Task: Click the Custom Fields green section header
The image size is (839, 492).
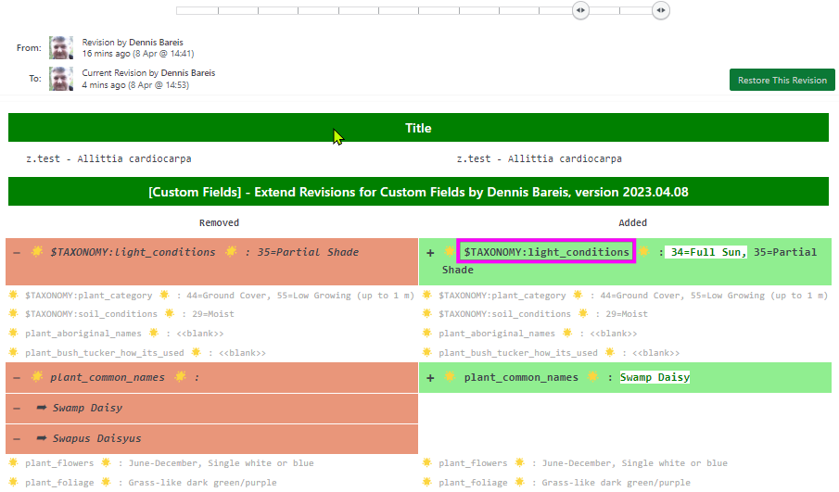Action: pos(418,192)
